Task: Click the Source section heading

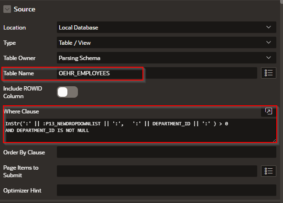Action: [24, 9]
